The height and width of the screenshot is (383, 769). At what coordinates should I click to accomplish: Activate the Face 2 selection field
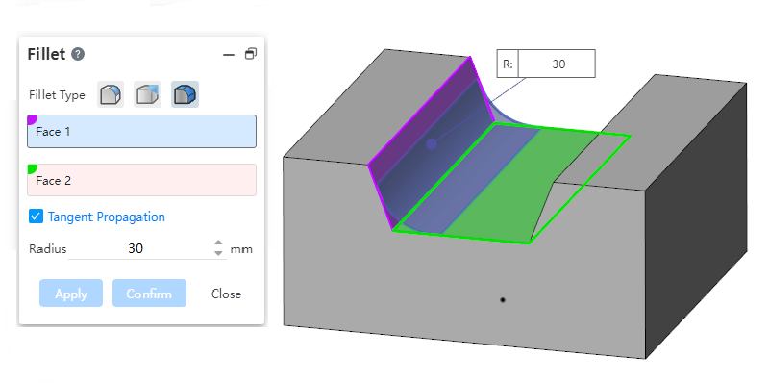tap(141, 180)
